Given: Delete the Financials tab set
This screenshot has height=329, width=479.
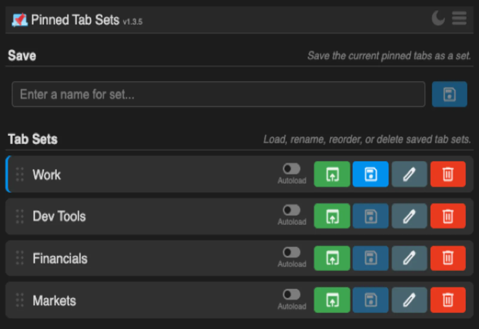Looking at the screenshot, I should click(448, 258).
